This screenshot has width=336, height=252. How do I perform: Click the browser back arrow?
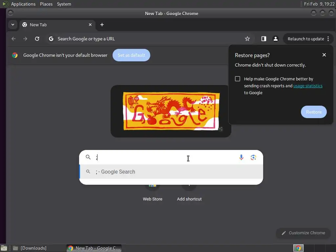point(13,39)
